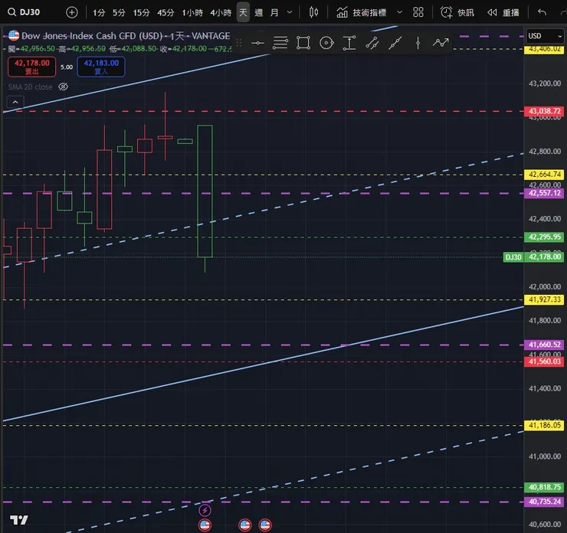Click the US flag symbol logo
This screenshot has height=533, width=567.
(x=14, y=35)
